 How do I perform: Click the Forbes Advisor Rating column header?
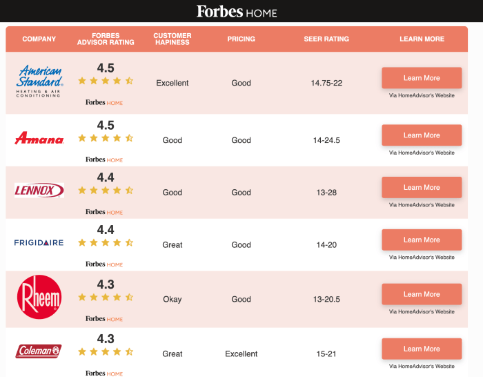pos(106,39)
